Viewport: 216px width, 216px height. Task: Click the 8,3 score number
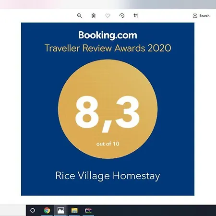108,114
